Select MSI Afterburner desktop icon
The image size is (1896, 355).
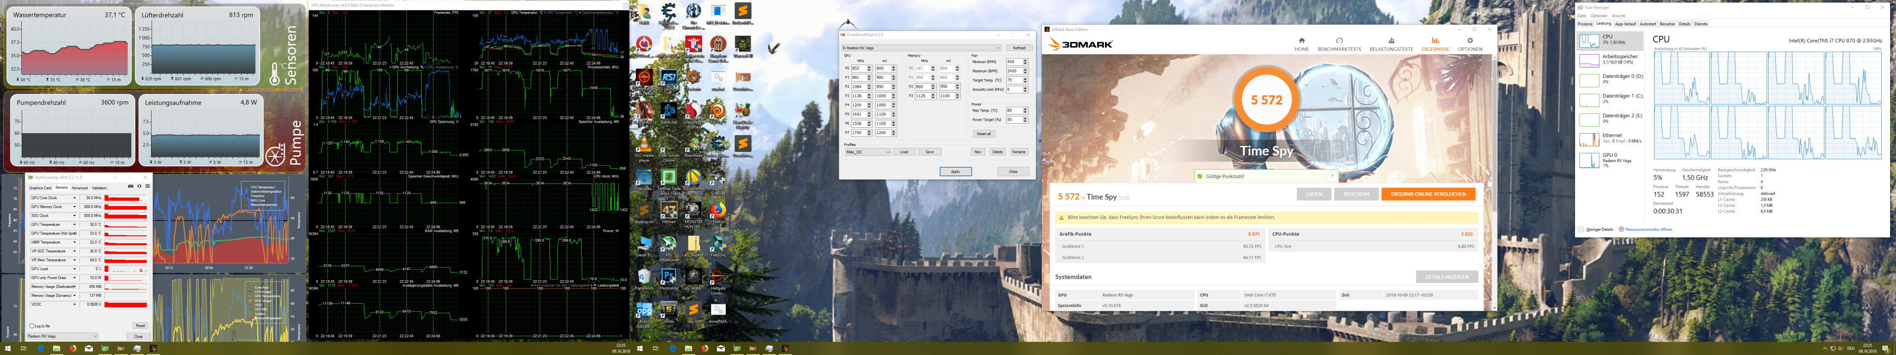coord(669,248)
